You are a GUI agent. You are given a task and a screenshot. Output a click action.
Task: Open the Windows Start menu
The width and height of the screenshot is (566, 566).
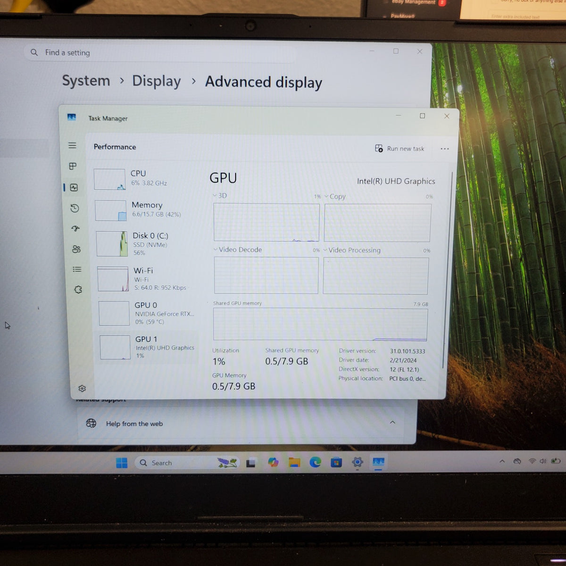tap(122, 463)
